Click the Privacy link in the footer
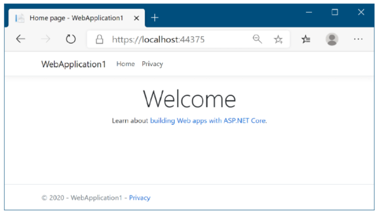The width and height of the screenshot is (379, 214). pyautogui.click(x=139, y=198)
